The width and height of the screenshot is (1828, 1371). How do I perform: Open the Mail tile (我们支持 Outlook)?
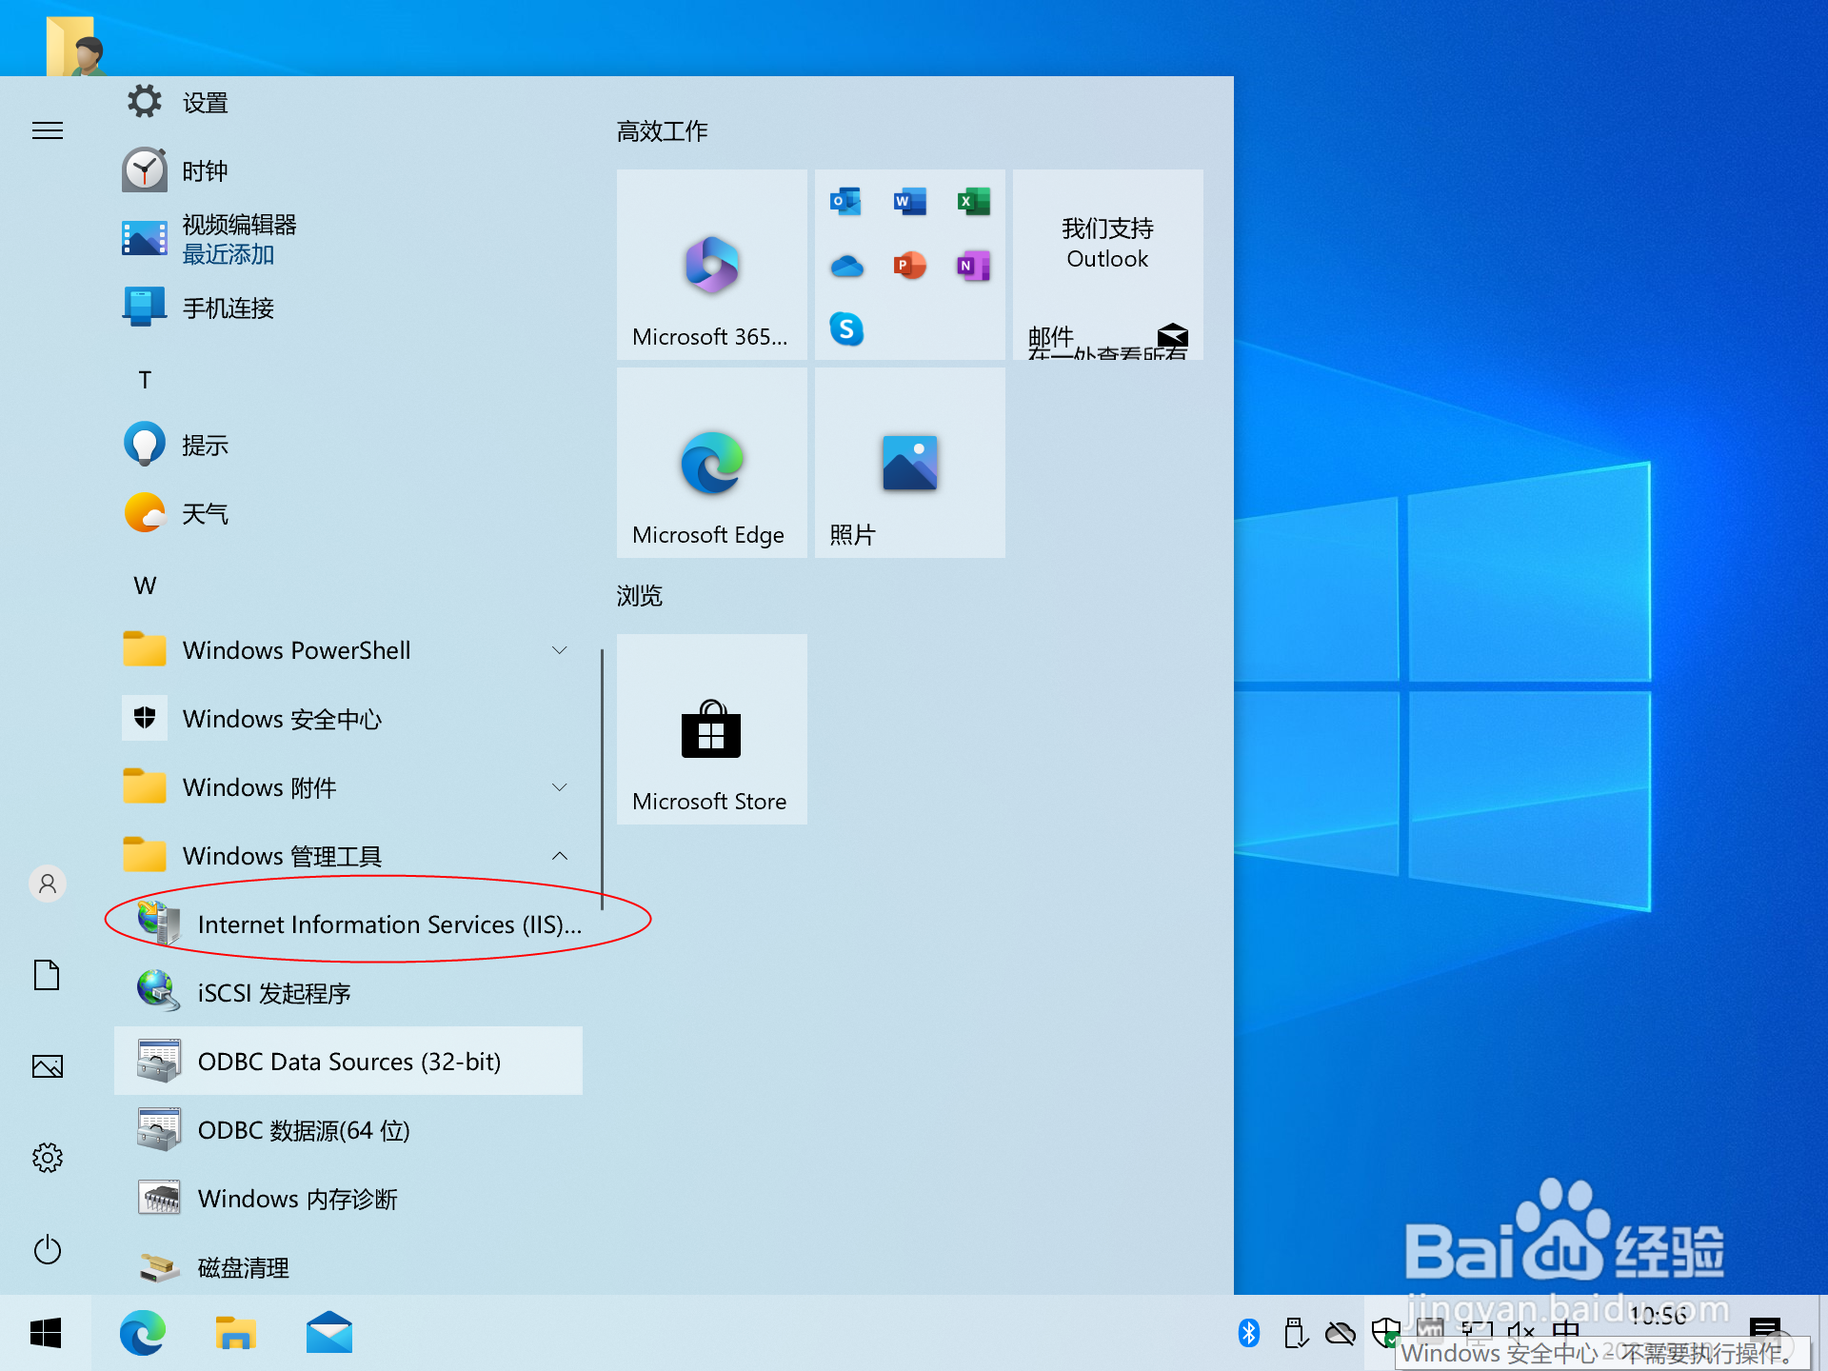pyautogui.click(x=1108, y=265)
